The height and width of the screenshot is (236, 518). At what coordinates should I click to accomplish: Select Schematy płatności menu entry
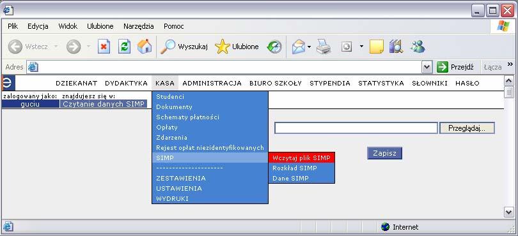coord(210,117)
